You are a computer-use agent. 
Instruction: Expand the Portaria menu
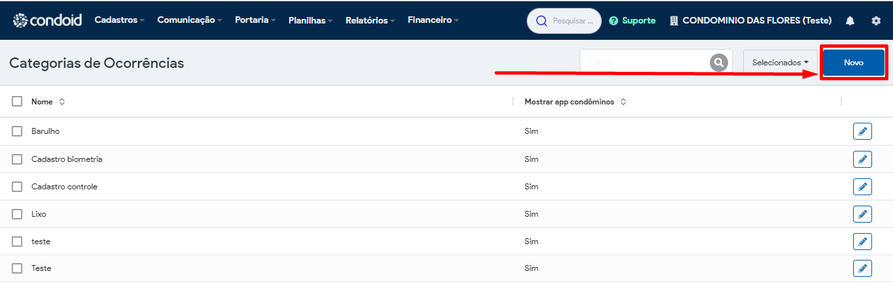coord(255,20)
